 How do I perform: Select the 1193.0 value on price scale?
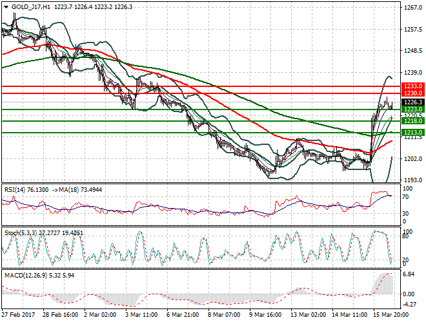click(412, 180)
